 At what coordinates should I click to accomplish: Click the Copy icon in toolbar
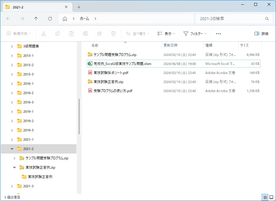coord(58,33)
